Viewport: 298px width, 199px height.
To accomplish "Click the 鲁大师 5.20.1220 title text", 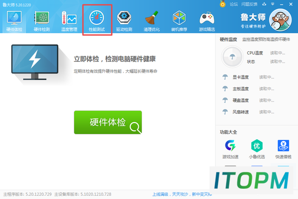I will pyautogui.click(x=17, y=5).
